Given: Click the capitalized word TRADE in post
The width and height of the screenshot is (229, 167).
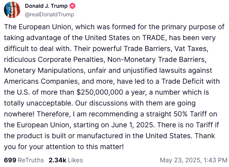Looking at the screenshot, I should tap(153, 38).
